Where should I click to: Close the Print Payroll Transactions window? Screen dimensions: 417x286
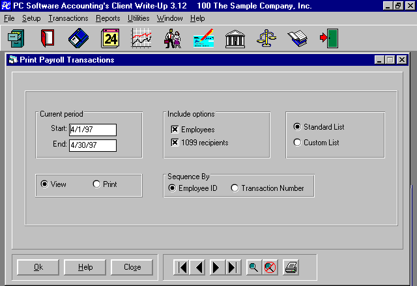402,60
